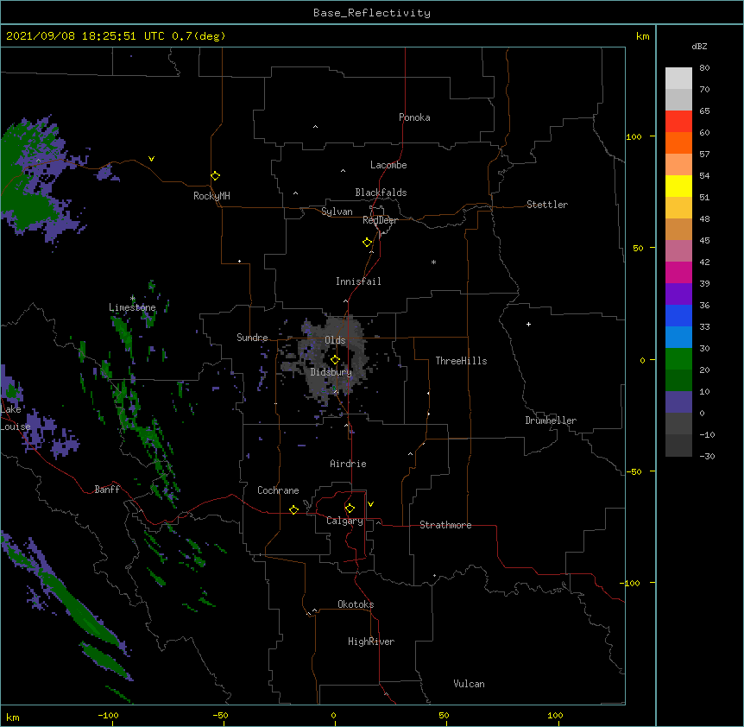Image resolution: width=744 pixels, height=727 pixels.
Task: Click the asterisk marker east of Innisfail
Action: 433,262
